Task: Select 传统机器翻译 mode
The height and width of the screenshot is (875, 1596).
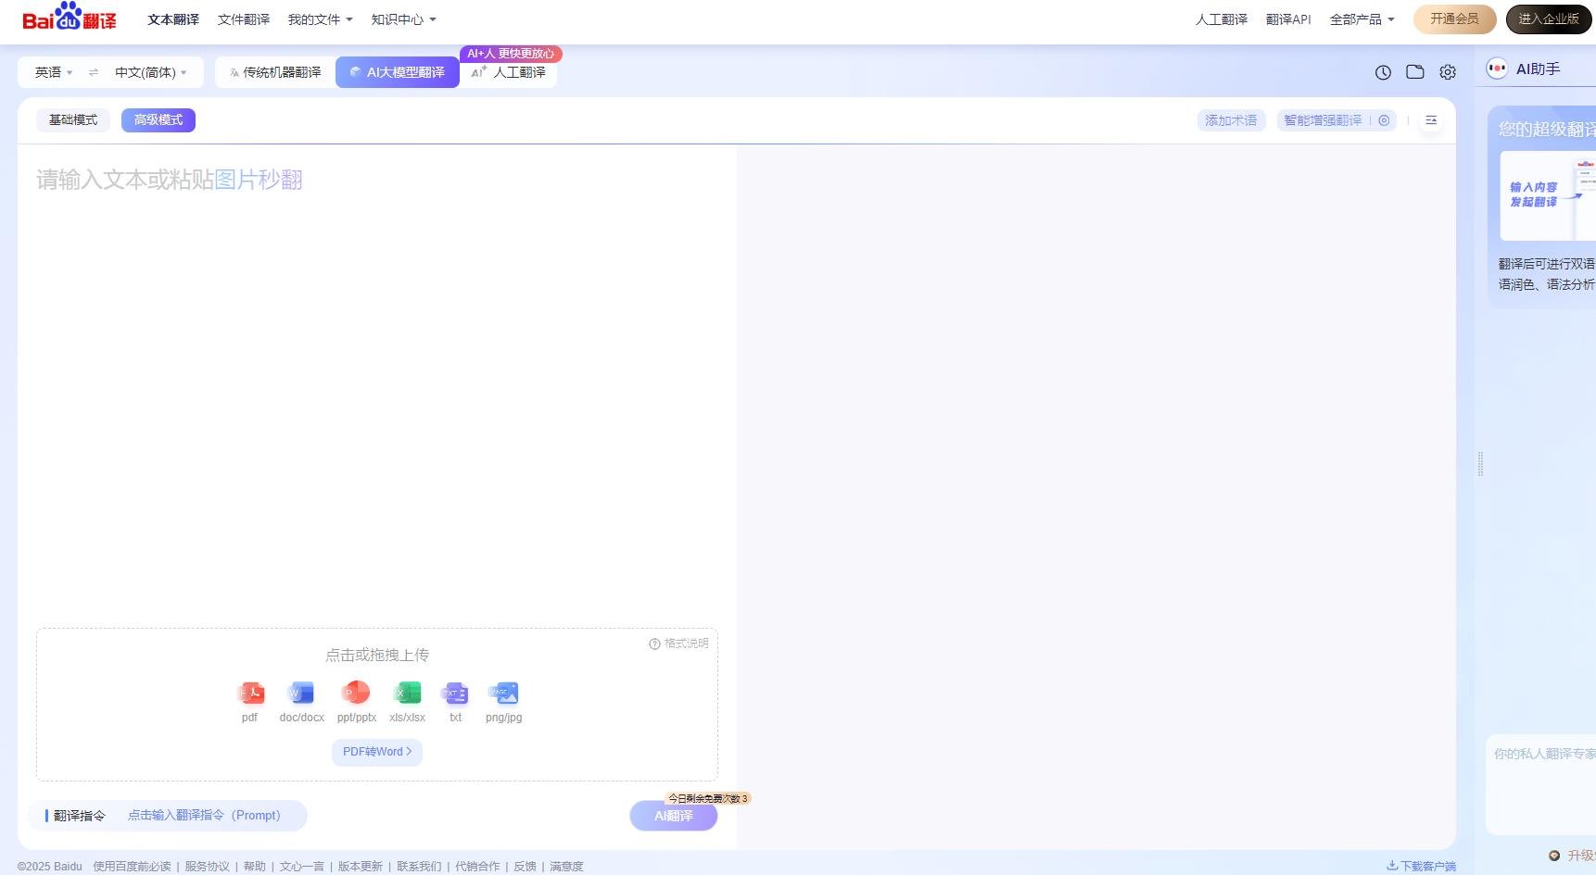Action: [275, 72]
